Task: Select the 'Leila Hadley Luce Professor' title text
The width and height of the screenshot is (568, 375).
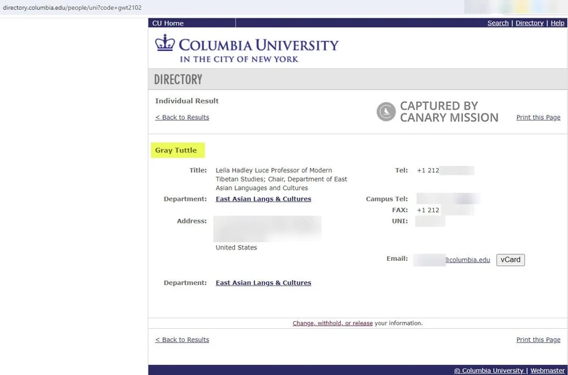Action: 258,170
